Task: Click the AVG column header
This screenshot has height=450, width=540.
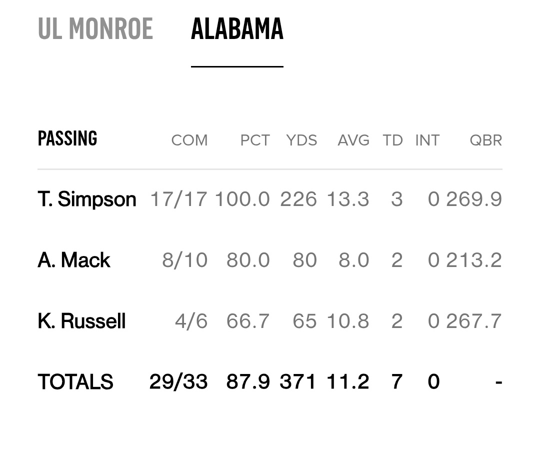Action: (353, 140)
